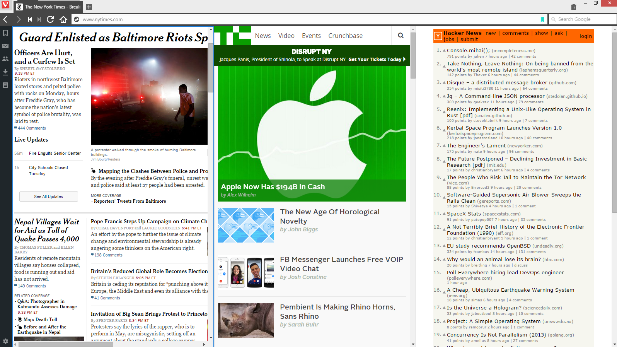
Task: Click the Fast Forward navigation button
Action: coord(39,19)
